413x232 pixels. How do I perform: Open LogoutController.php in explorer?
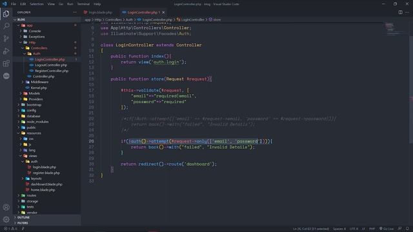51,65
